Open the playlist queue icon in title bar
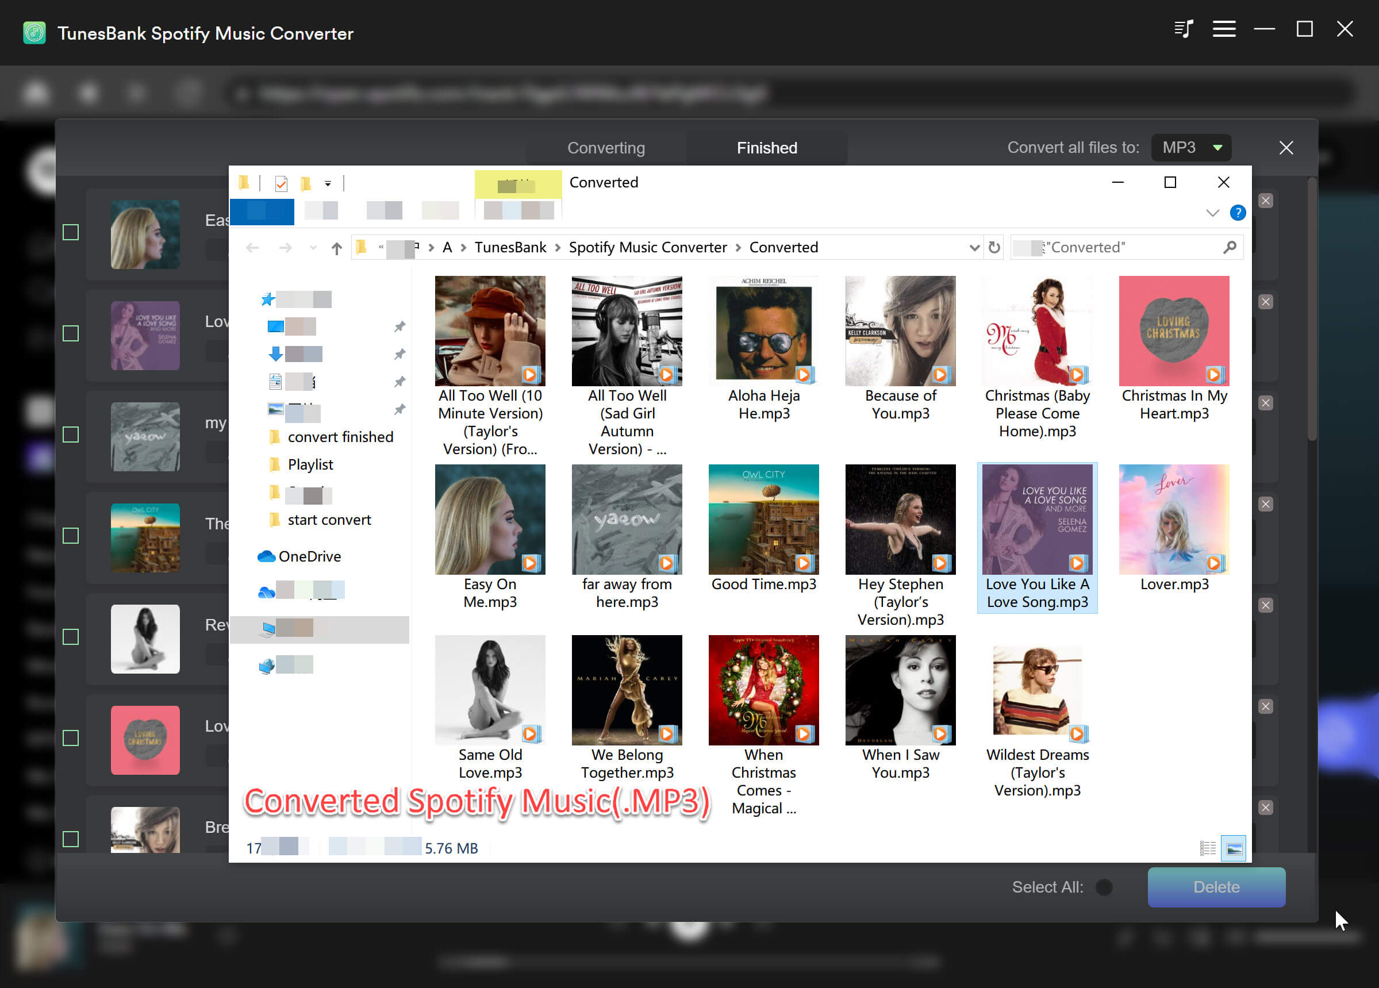 click(x=1183, y=29)
